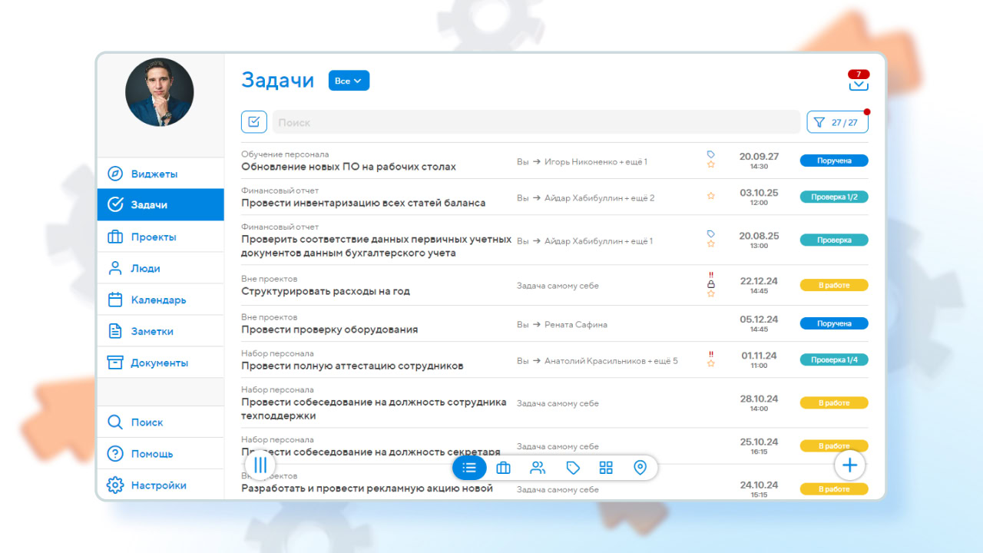Toggle favorite star on Структурировать расходы на год
Viewport: 983px width, 553px height.
711,292
